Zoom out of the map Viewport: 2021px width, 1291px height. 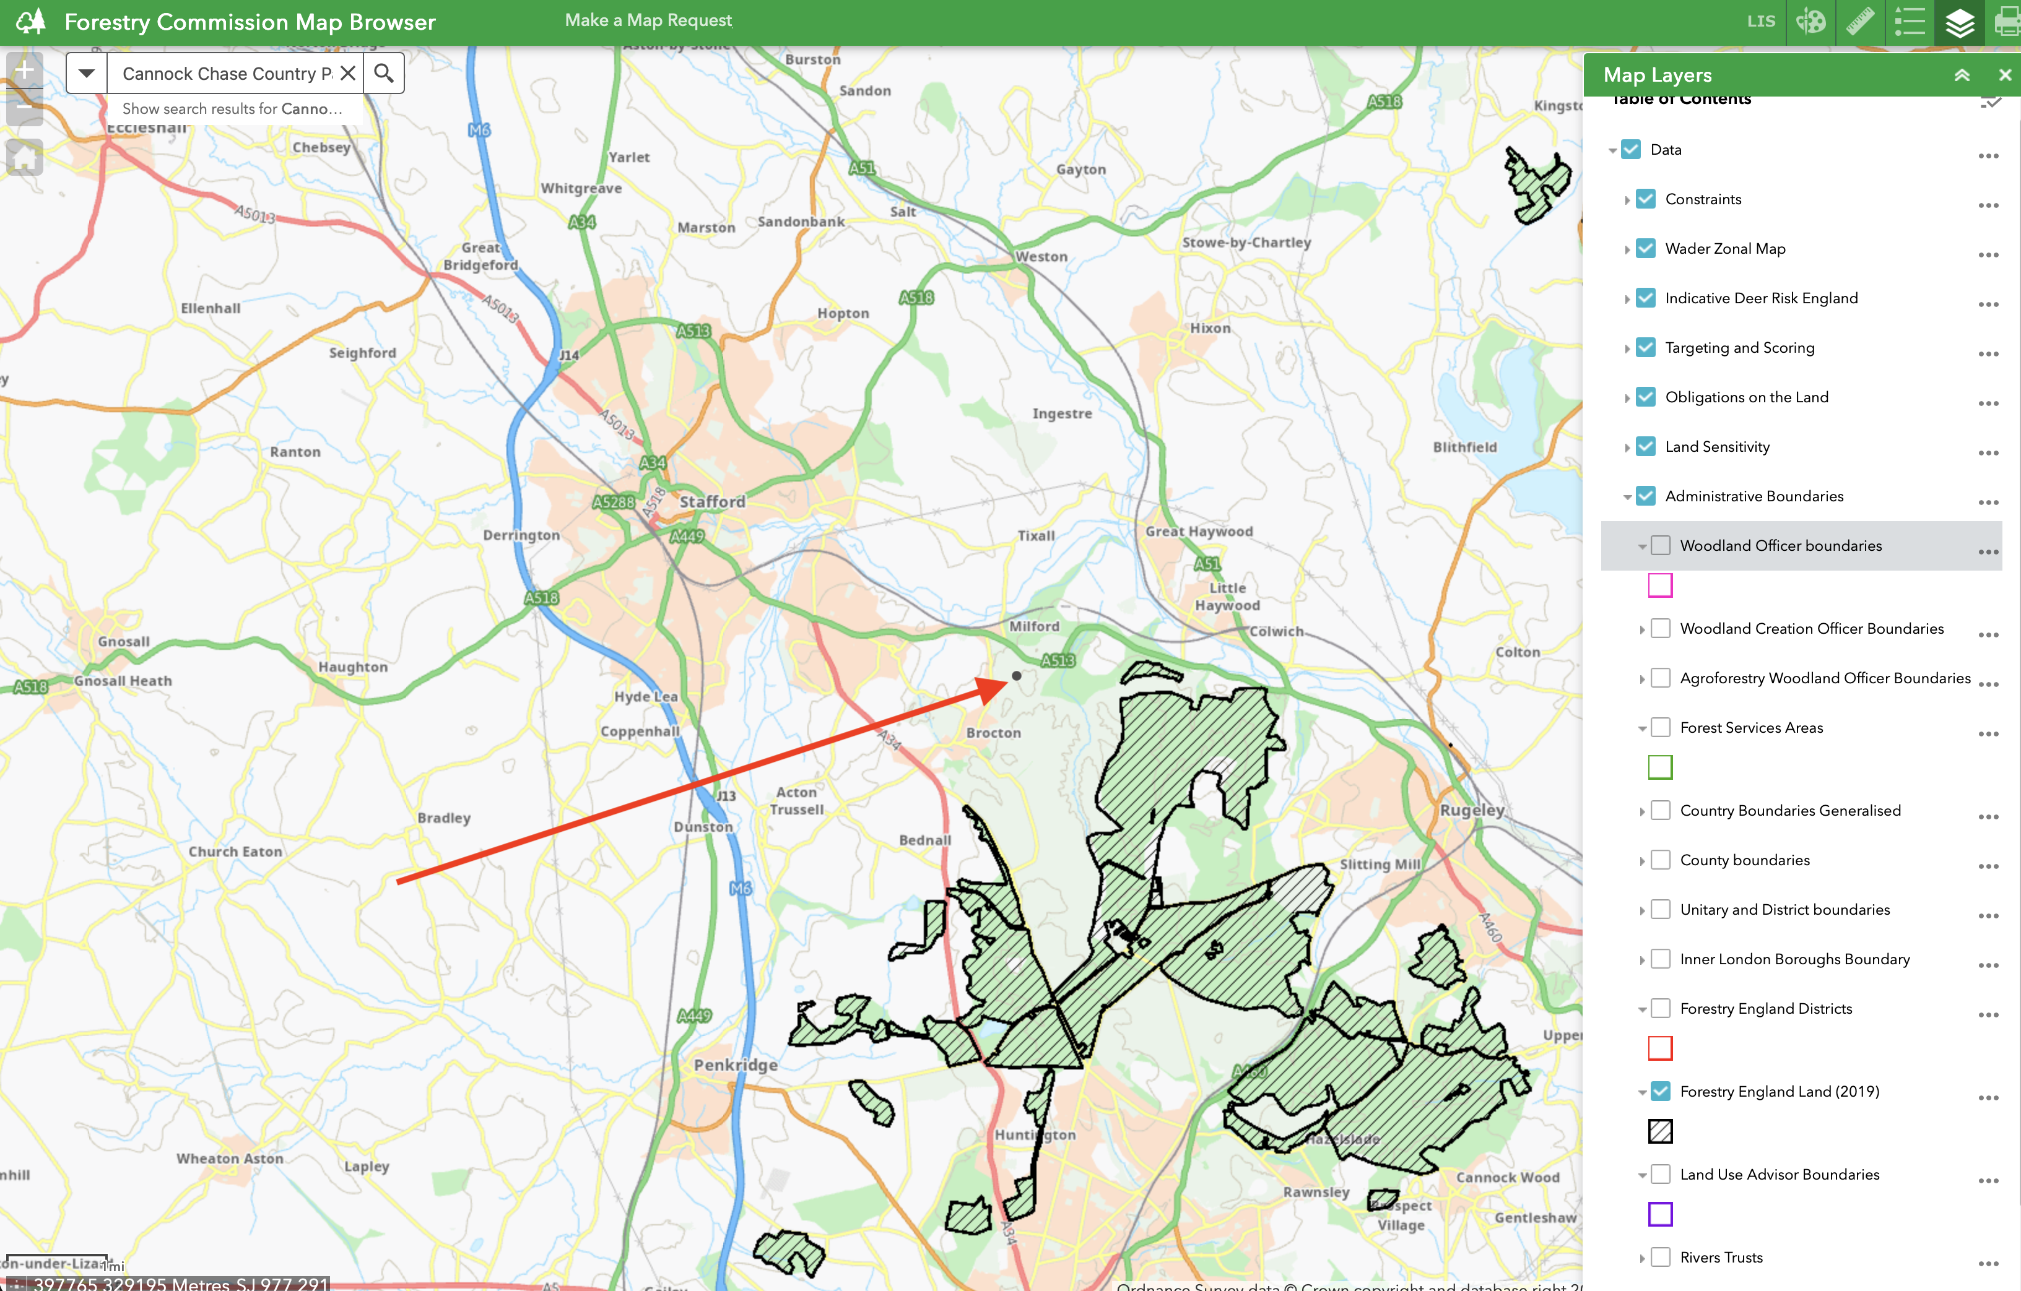tap(24, 106)
